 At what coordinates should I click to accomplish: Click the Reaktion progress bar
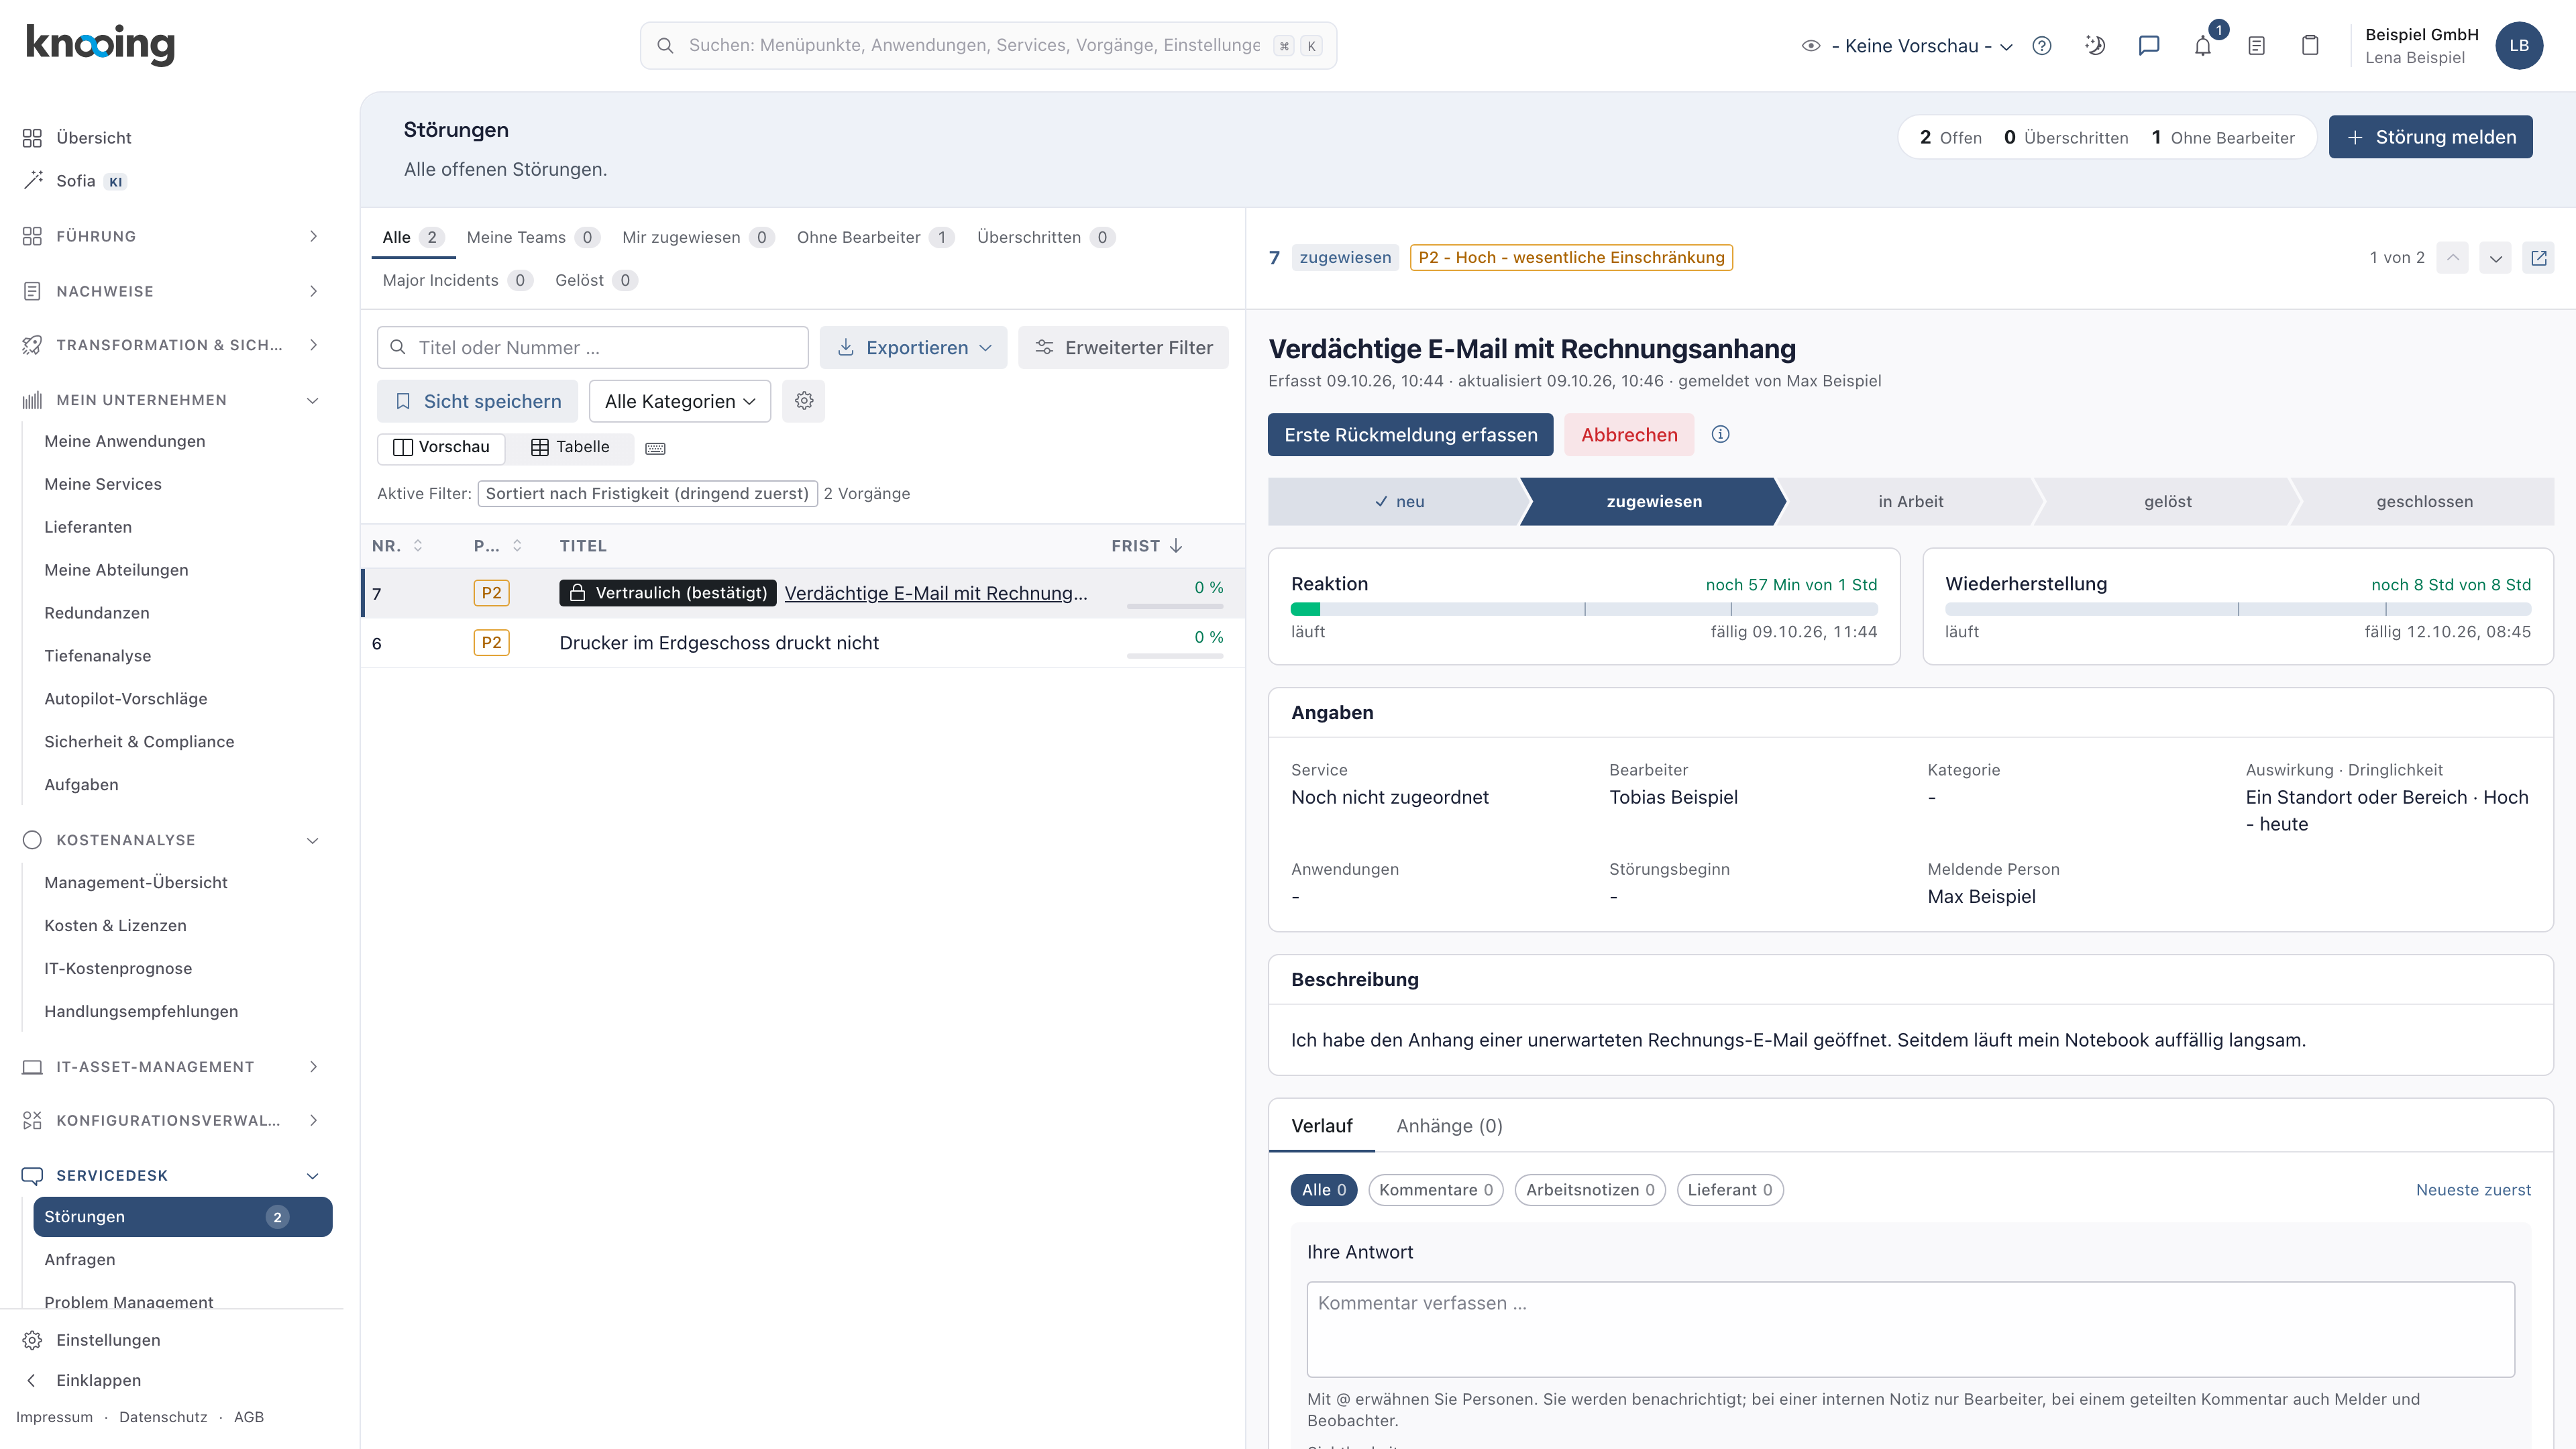point(1584,609)
